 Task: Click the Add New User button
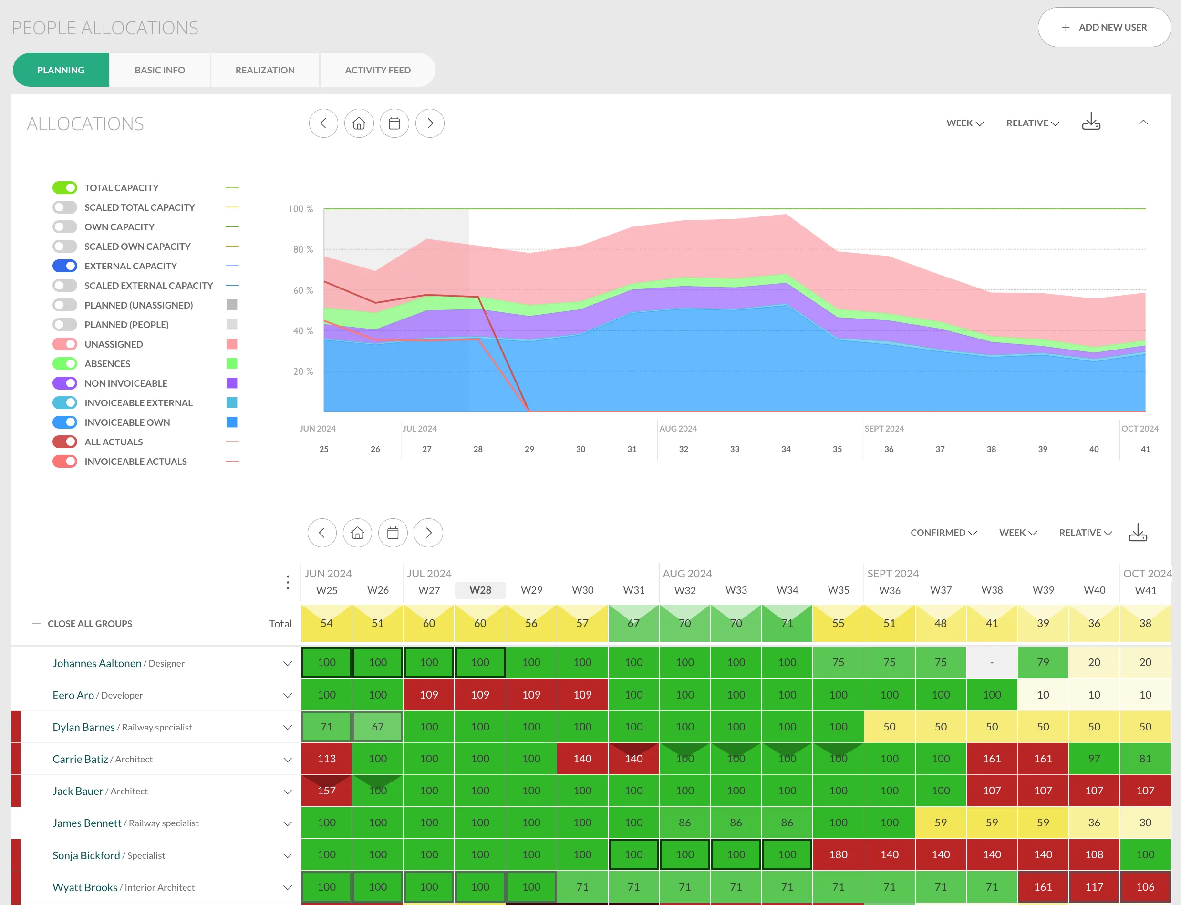point(1104,28)
